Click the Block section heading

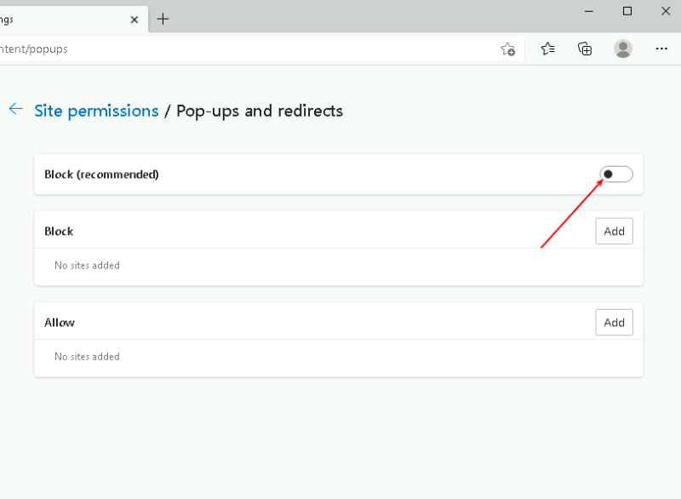point(59,232)
